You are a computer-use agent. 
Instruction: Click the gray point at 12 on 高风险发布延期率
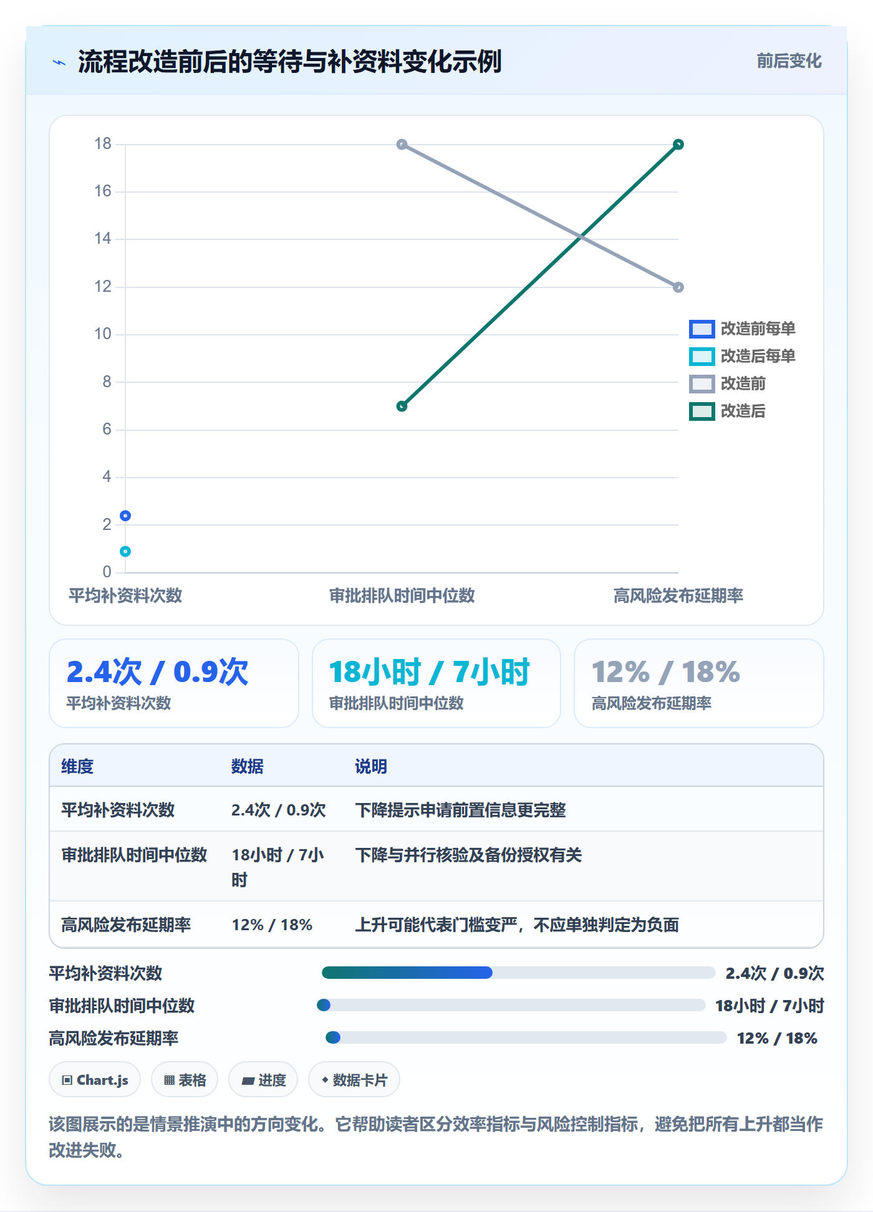pos(678,287)
